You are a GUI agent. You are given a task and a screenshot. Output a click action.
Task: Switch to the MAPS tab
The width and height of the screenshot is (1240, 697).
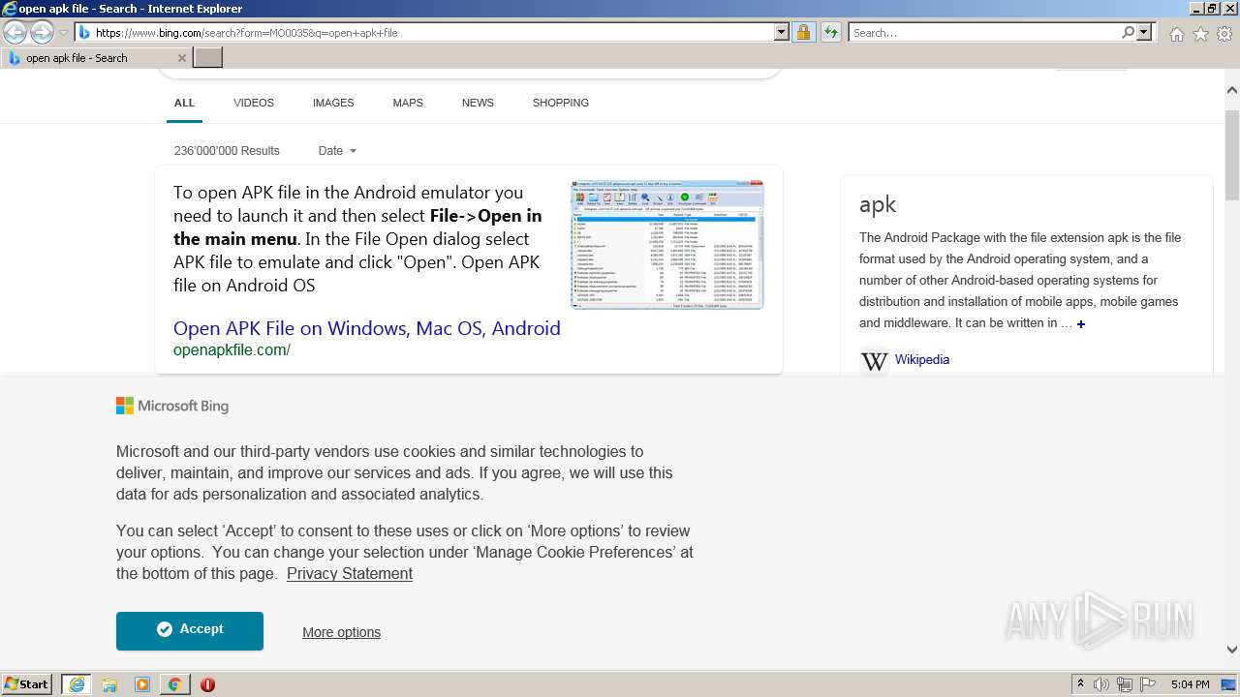[x=408, y=103]
